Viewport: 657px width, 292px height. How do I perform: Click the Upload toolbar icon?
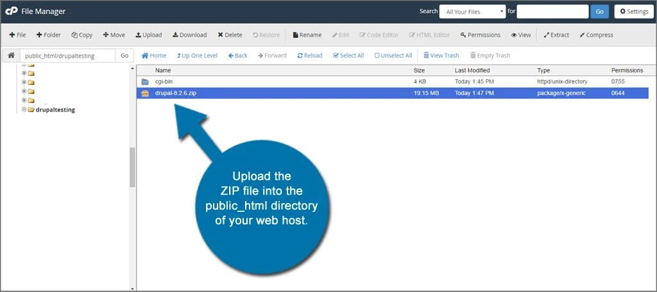click(149, 35)
